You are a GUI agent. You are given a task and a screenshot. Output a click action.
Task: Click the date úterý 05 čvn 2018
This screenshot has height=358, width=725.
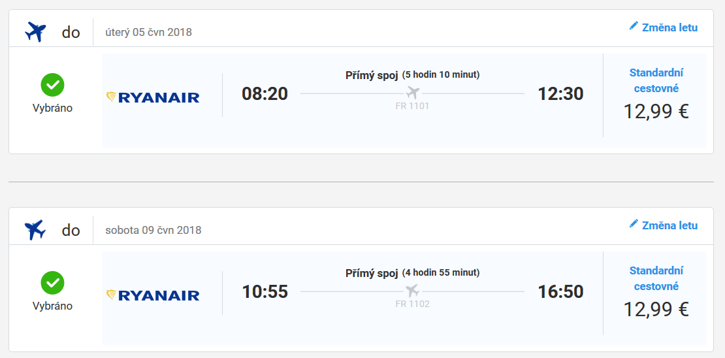[148, 33]
